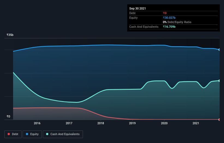Screen dimensions: 224x143
Task: Toggle the Equity legend button
Action: pyautogui.click(x=32, y=134)
